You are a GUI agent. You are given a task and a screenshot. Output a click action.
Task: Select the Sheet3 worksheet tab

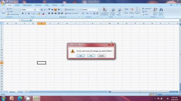coord(20,92)
